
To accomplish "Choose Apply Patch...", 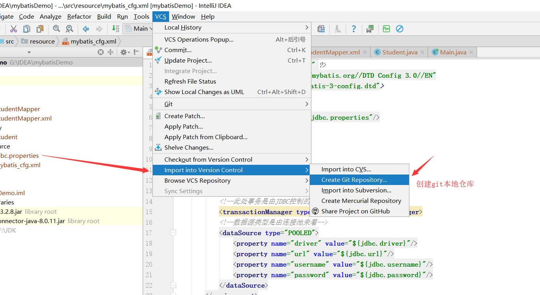I will [232, 127].
